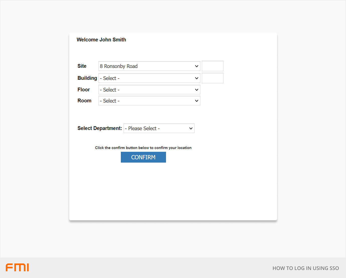Image resolution: width=346 pixels, height=278 pixels.
Task: Click the input box beside the Building dropdown
Action: point(212,78)
